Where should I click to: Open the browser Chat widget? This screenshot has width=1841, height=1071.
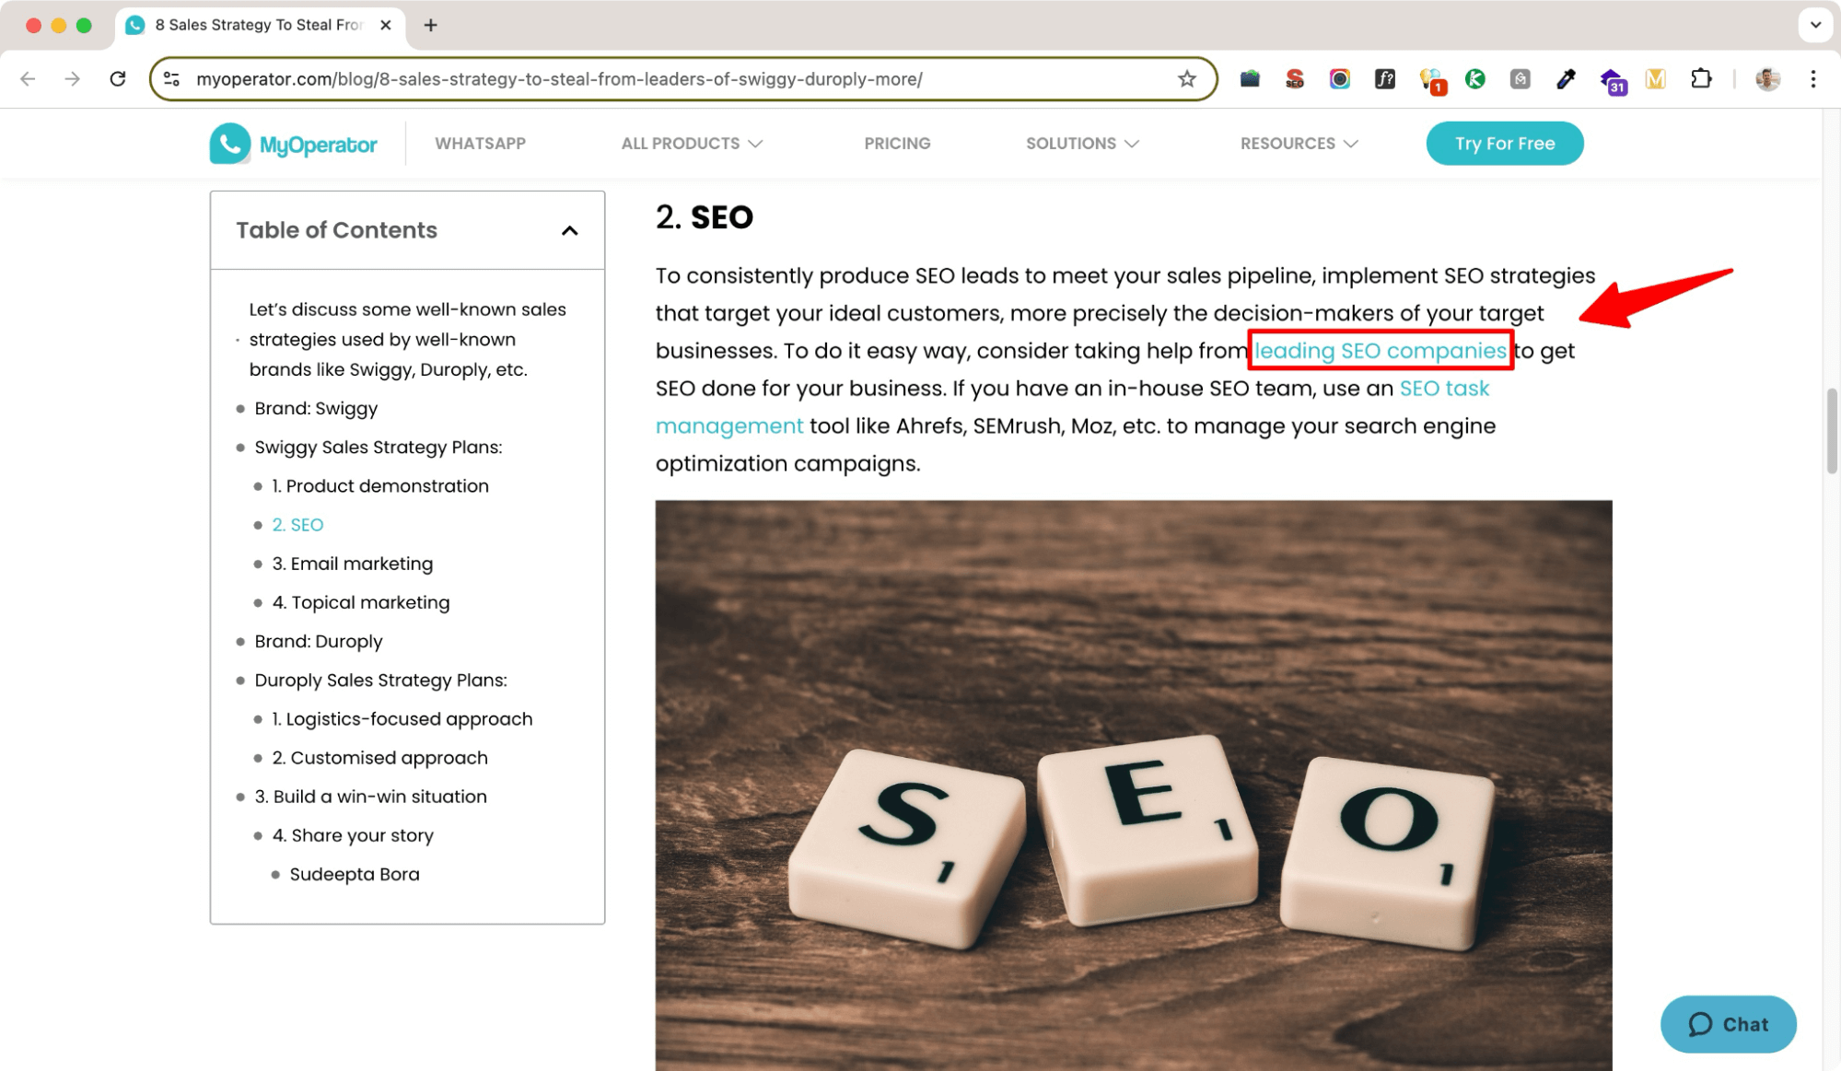(1728, 1023)
